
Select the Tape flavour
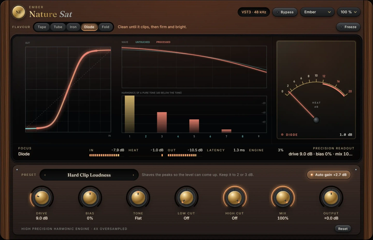tap(42, 27)
